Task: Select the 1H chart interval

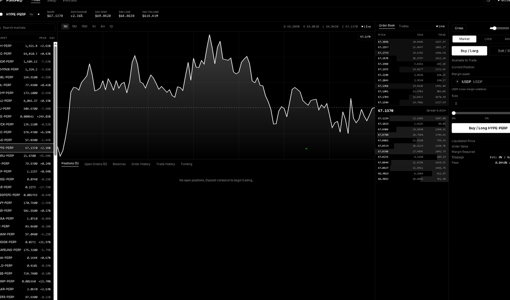Action: pyautogui.click(x=94, y=26)
